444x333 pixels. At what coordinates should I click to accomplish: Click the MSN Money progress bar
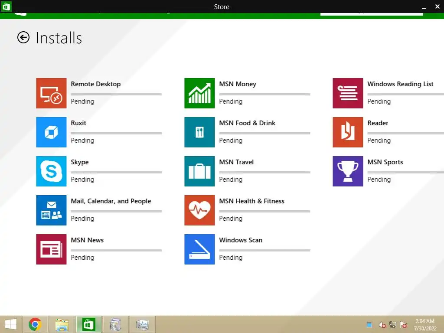265,94
